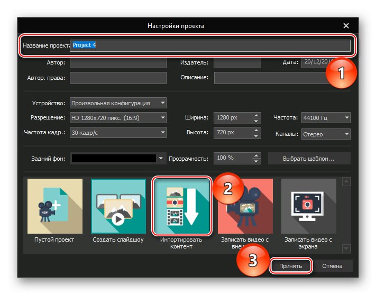Screen dimensions: 376x295
Task: Open the Разрешение dropdown
Action: [x=118, y=118]
